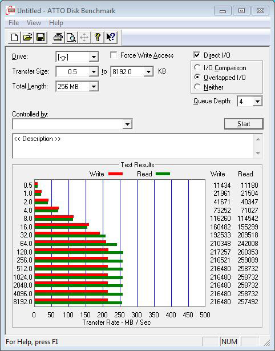Expand the Drive selection dropdown
Viewport: 275px width, 351px height.
click(94, 57)
